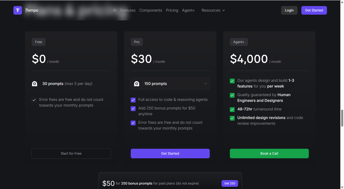This screenshot has height=189, width=344.
Task: Click the Book a Call button
Action: click(x=269, y=153)
